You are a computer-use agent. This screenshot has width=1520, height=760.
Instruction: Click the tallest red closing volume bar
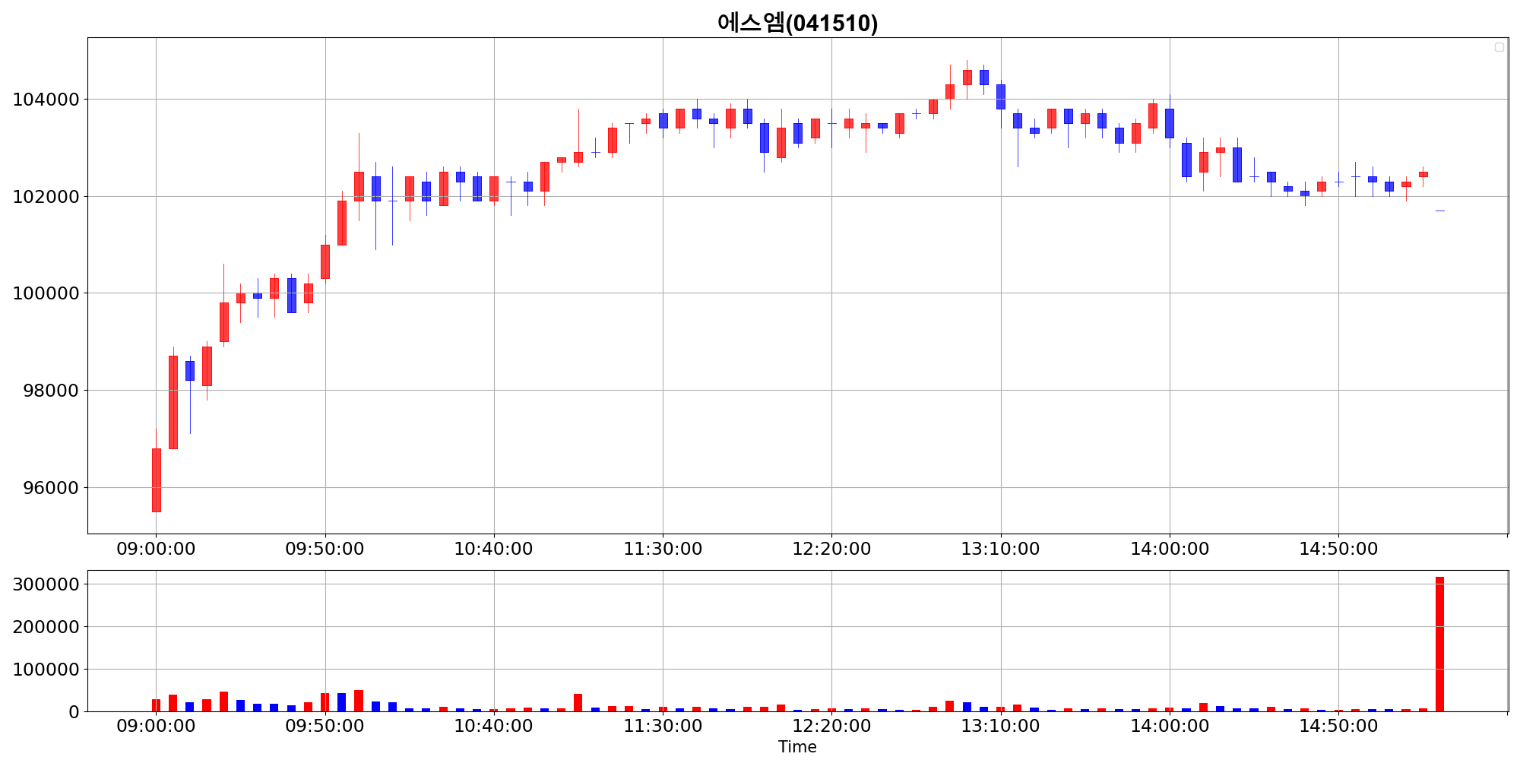point(1439,644)
